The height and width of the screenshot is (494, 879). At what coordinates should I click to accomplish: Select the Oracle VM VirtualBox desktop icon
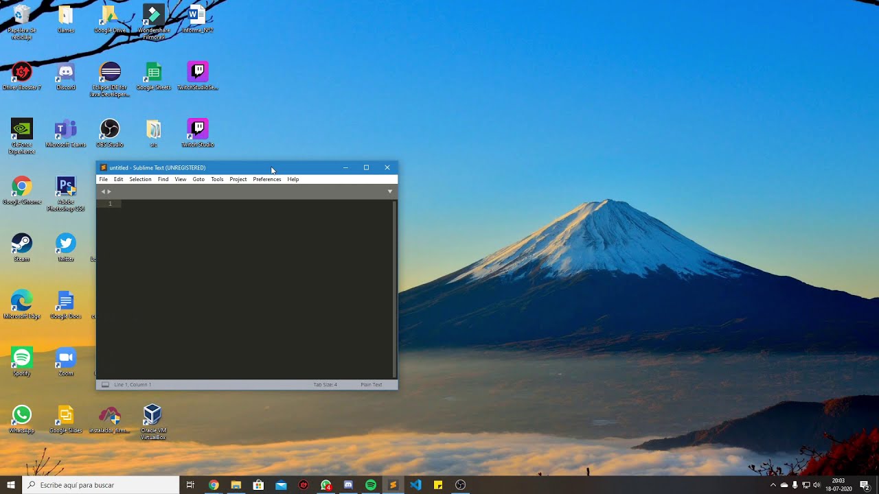click(153, 422)
